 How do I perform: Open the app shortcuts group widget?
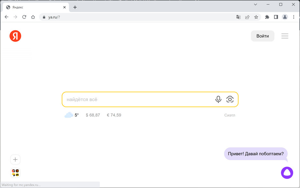click(15, 172)
